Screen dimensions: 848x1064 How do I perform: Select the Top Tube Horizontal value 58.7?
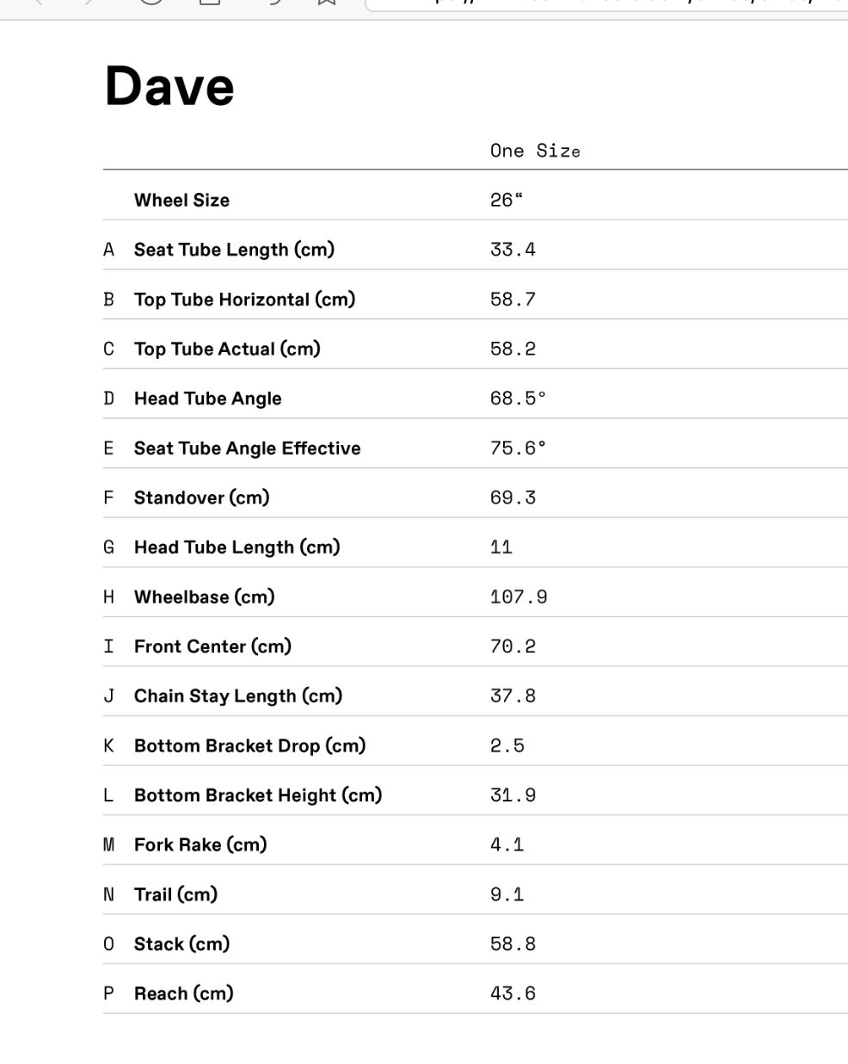click(513, 300)
